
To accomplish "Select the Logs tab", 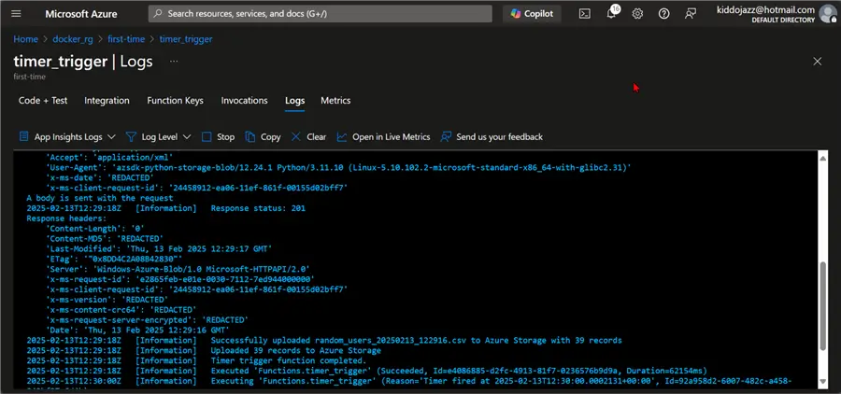I will (x=295, y=101).
